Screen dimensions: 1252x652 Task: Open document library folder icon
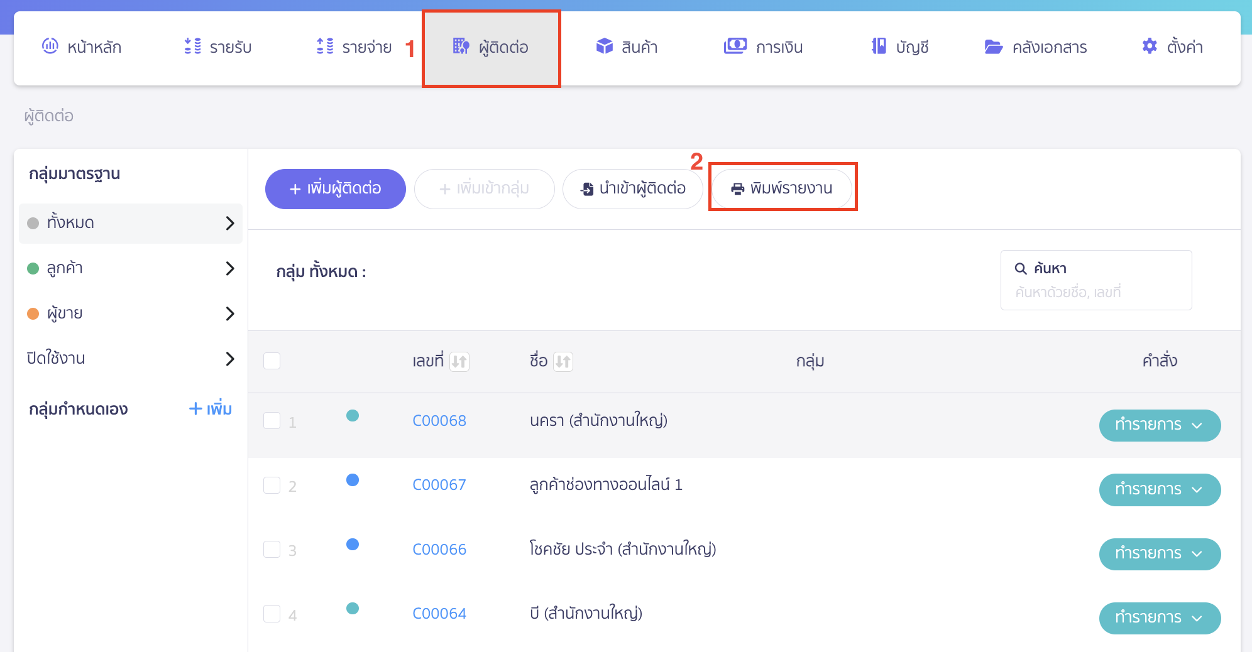pyautogui.click(x=993, y=47)
